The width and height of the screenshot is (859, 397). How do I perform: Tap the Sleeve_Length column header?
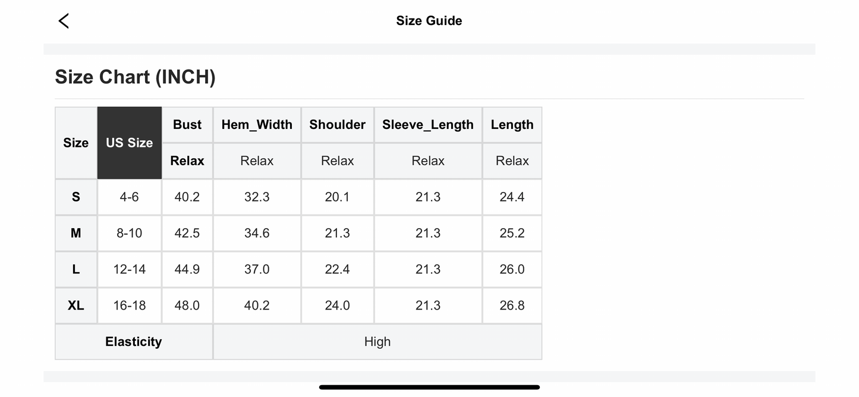(428, 125)
